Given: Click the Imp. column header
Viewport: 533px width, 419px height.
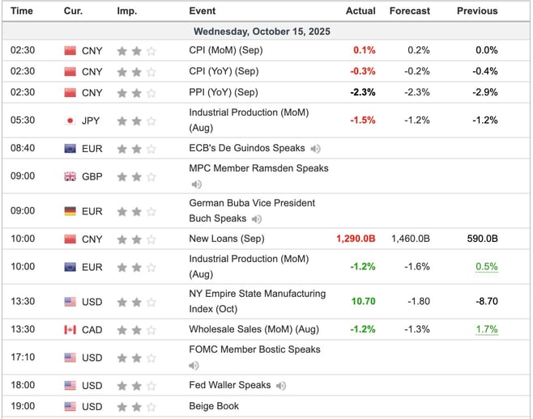Looking at the screenshot, I should [x=127, y=11].
